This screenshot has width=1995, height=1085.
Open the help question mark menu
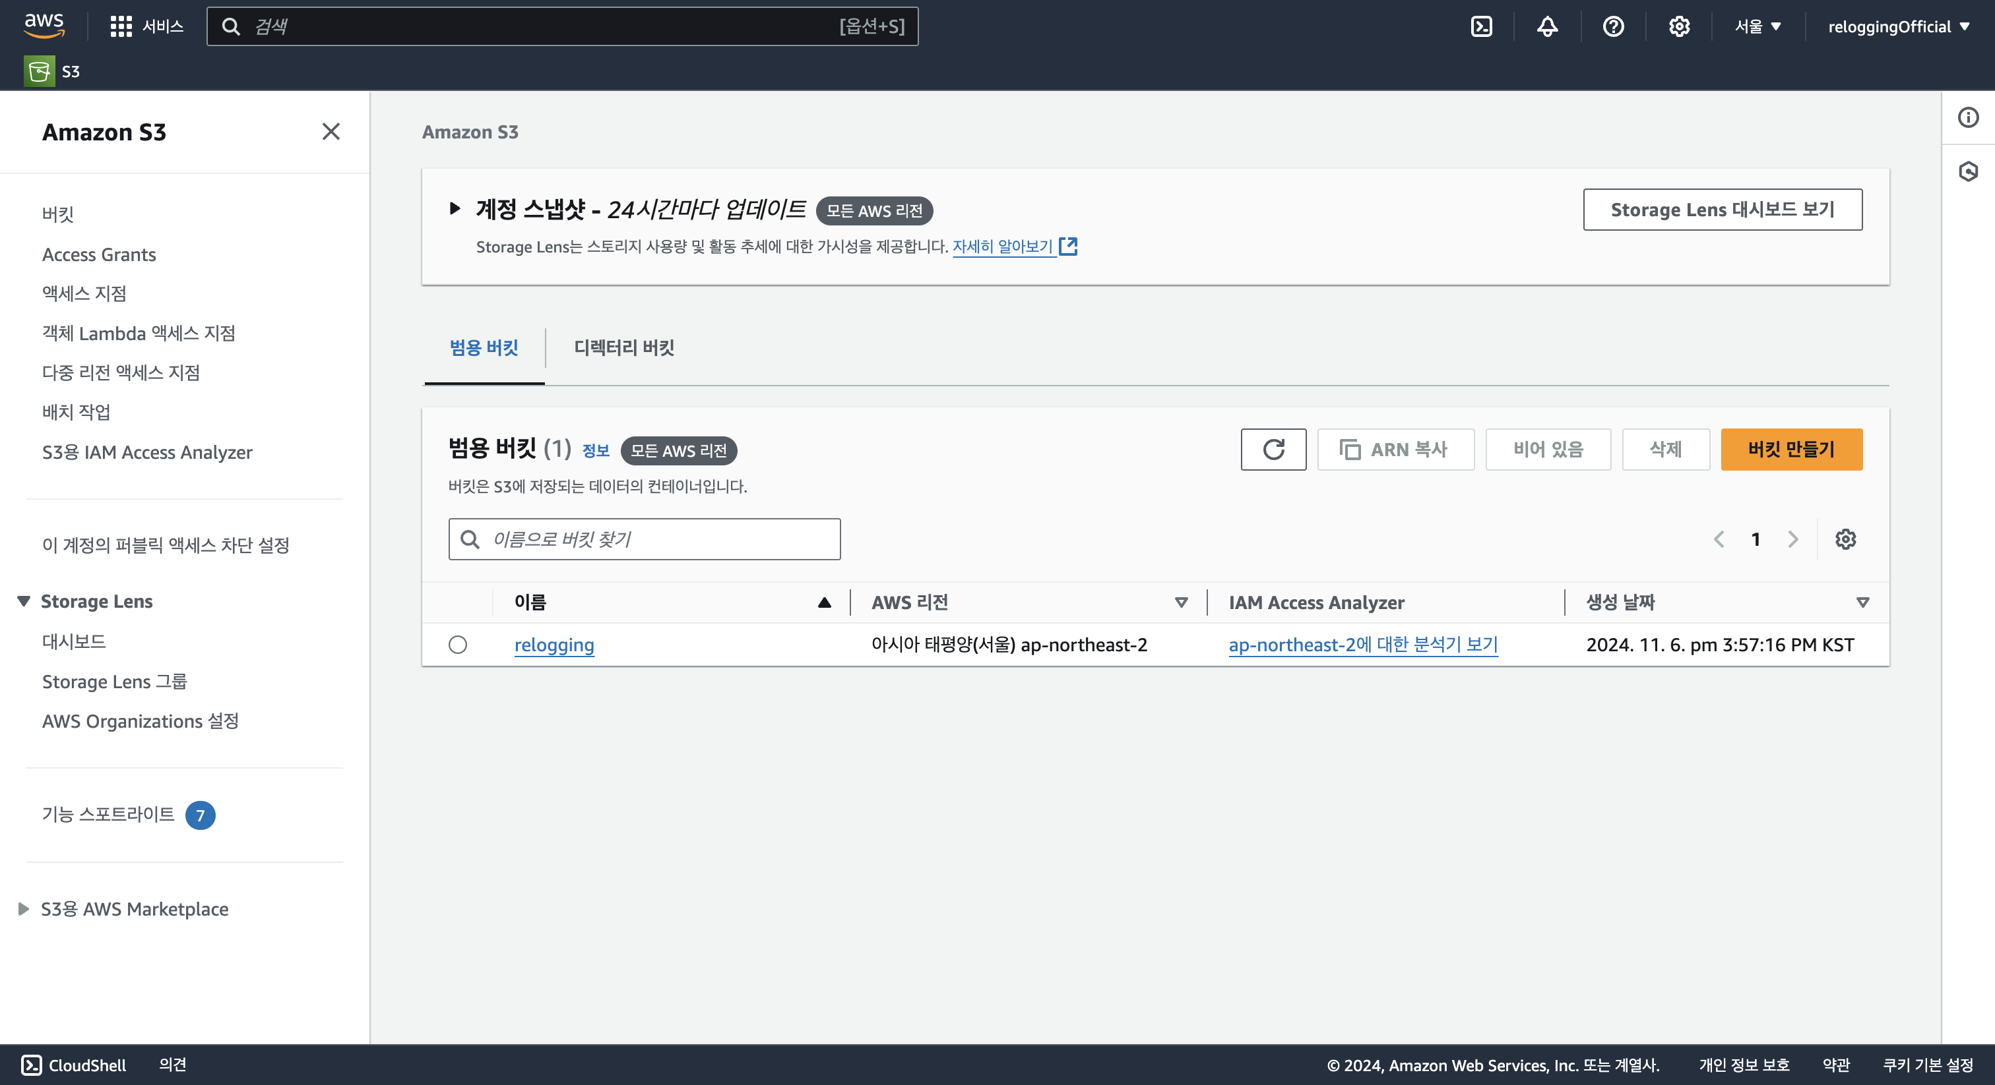click(x=1612, y=26)
